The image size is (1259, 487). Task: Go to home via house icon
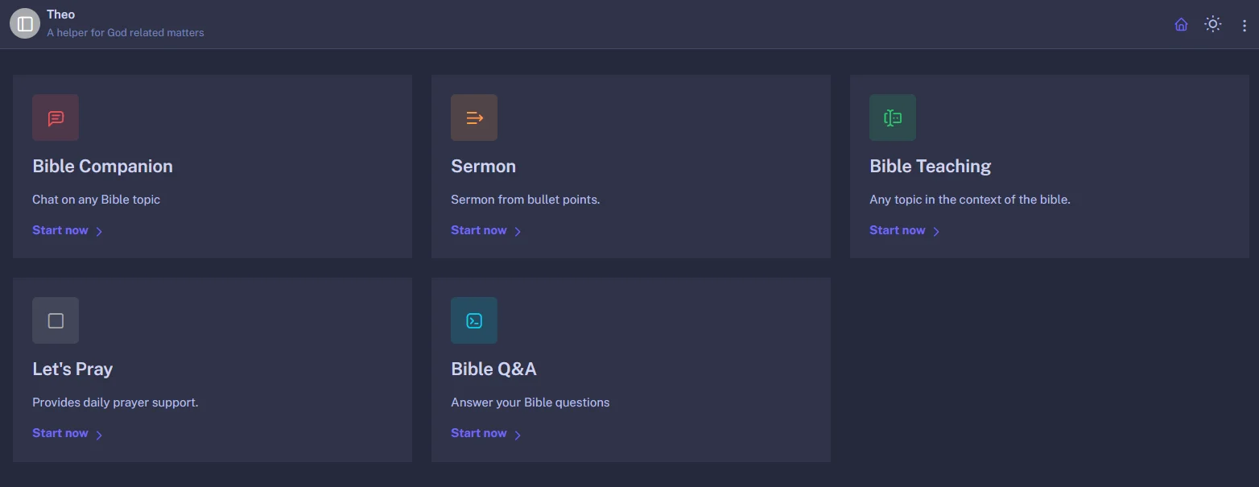pyautogui.click(x=1181, y=24)
